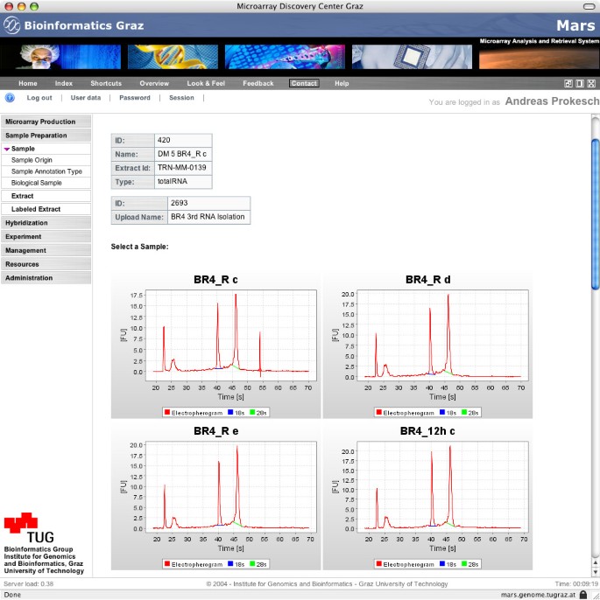Expand the Sample Preparation section
The width and height of the screenshot is (600, 600).
[46, 136]
